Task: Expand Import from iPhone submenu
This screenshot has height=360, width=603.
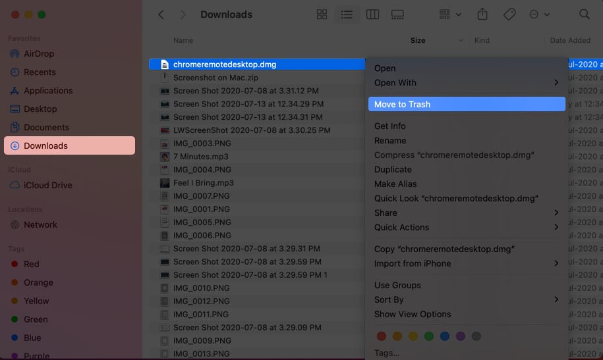Action: (x=467, y=263)
